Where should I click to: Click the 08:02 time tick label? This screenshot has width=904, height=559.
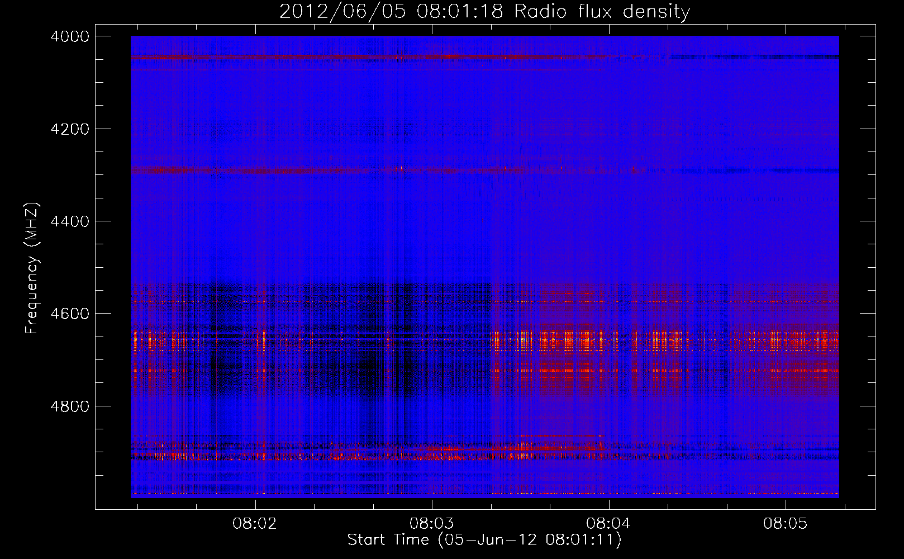point(255,524)
